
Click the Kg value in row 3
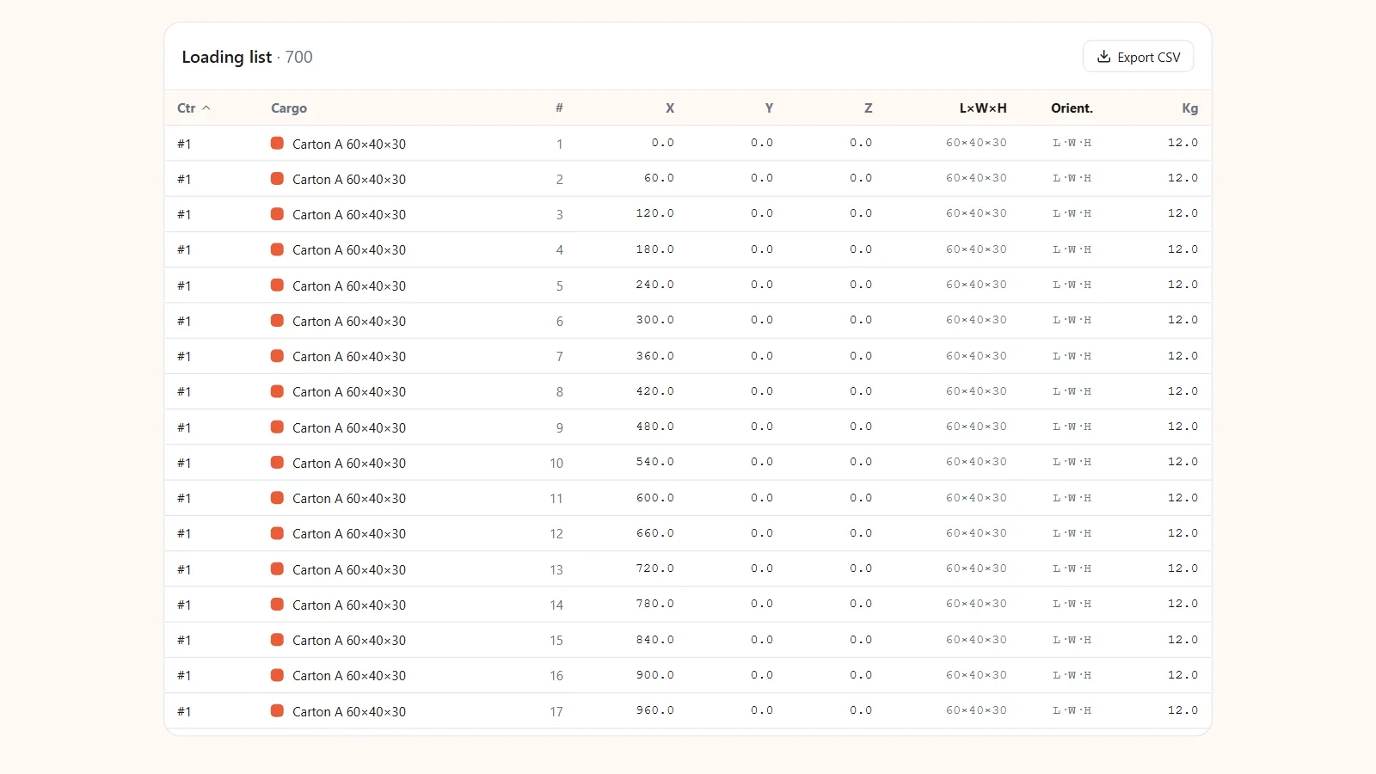1182,213
